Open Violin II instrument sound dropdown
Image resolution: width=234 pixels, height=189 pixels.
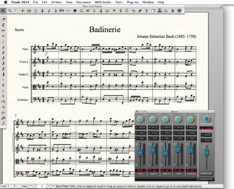166,170
